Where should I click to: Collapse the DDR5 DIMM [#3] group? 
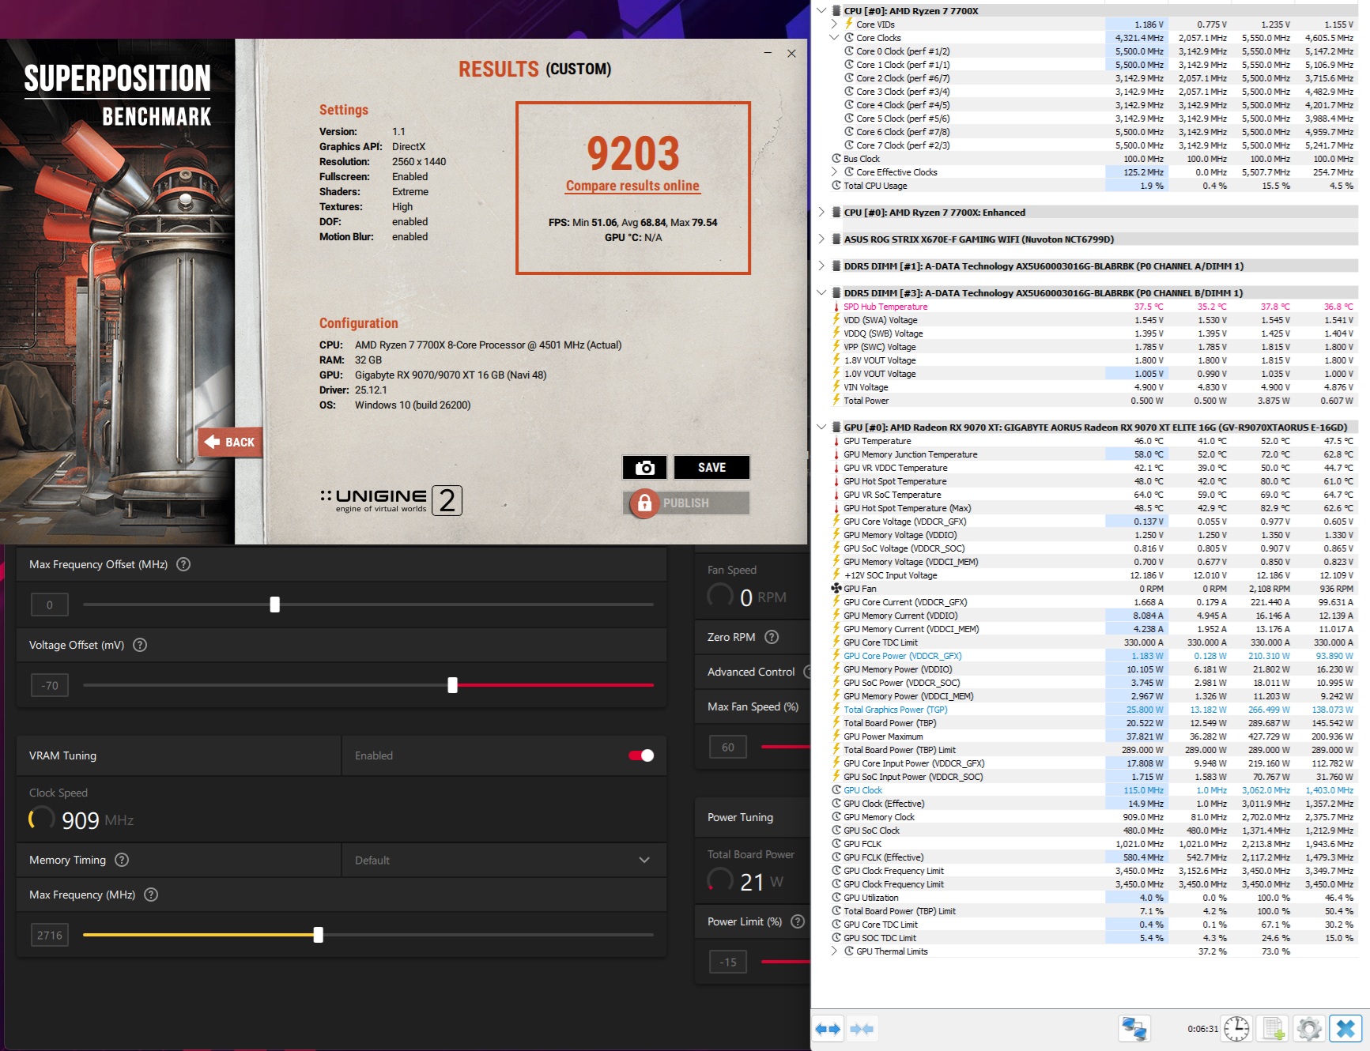(x=821, y=293)
